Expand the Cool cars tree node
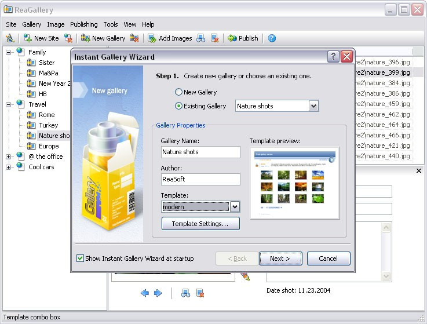Screen dimensions: 427x324 9,167
